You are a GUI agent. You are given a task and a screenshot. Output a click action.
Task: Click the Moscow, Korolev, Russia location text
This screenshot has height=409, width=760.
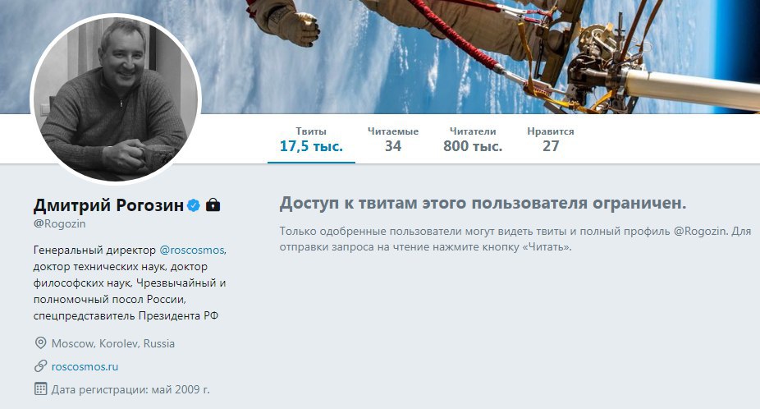click(x=113, y=343)
